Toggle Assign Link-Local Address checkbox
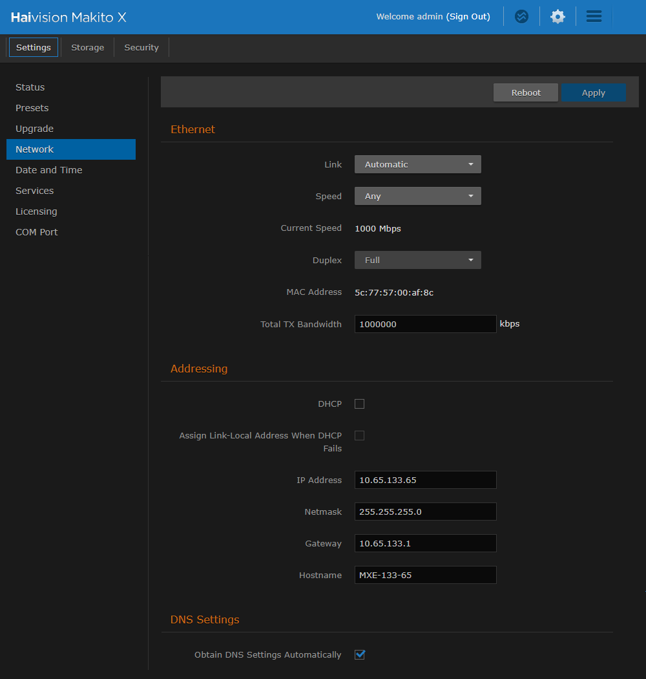 (x=360, y=436)
